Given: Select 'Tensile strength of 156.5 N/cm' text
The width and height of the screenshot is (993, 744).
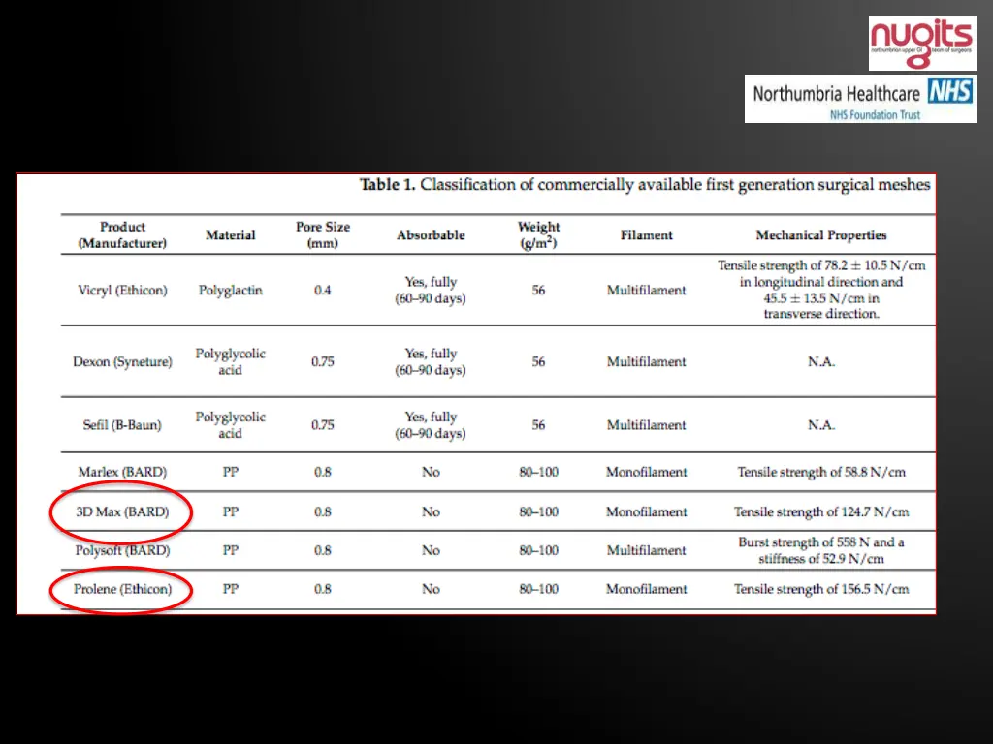Looking at the screenshot, I should pos(821,588).
